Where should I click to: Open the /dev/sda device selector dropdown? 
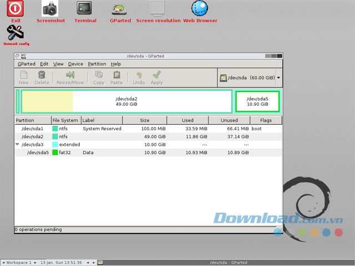278,78
